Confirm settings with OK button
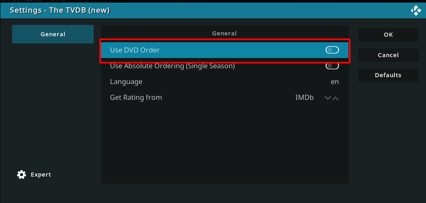Image resolution: width=426 pixels, height=203 pixels. 388,35
